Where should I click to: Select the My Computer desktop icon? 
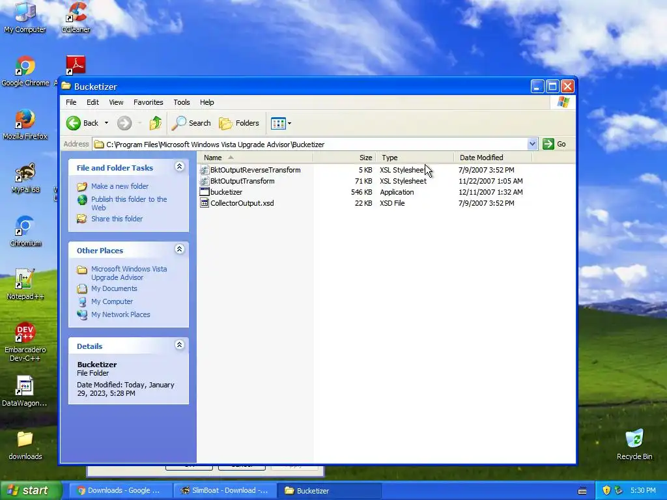(25, 17)
